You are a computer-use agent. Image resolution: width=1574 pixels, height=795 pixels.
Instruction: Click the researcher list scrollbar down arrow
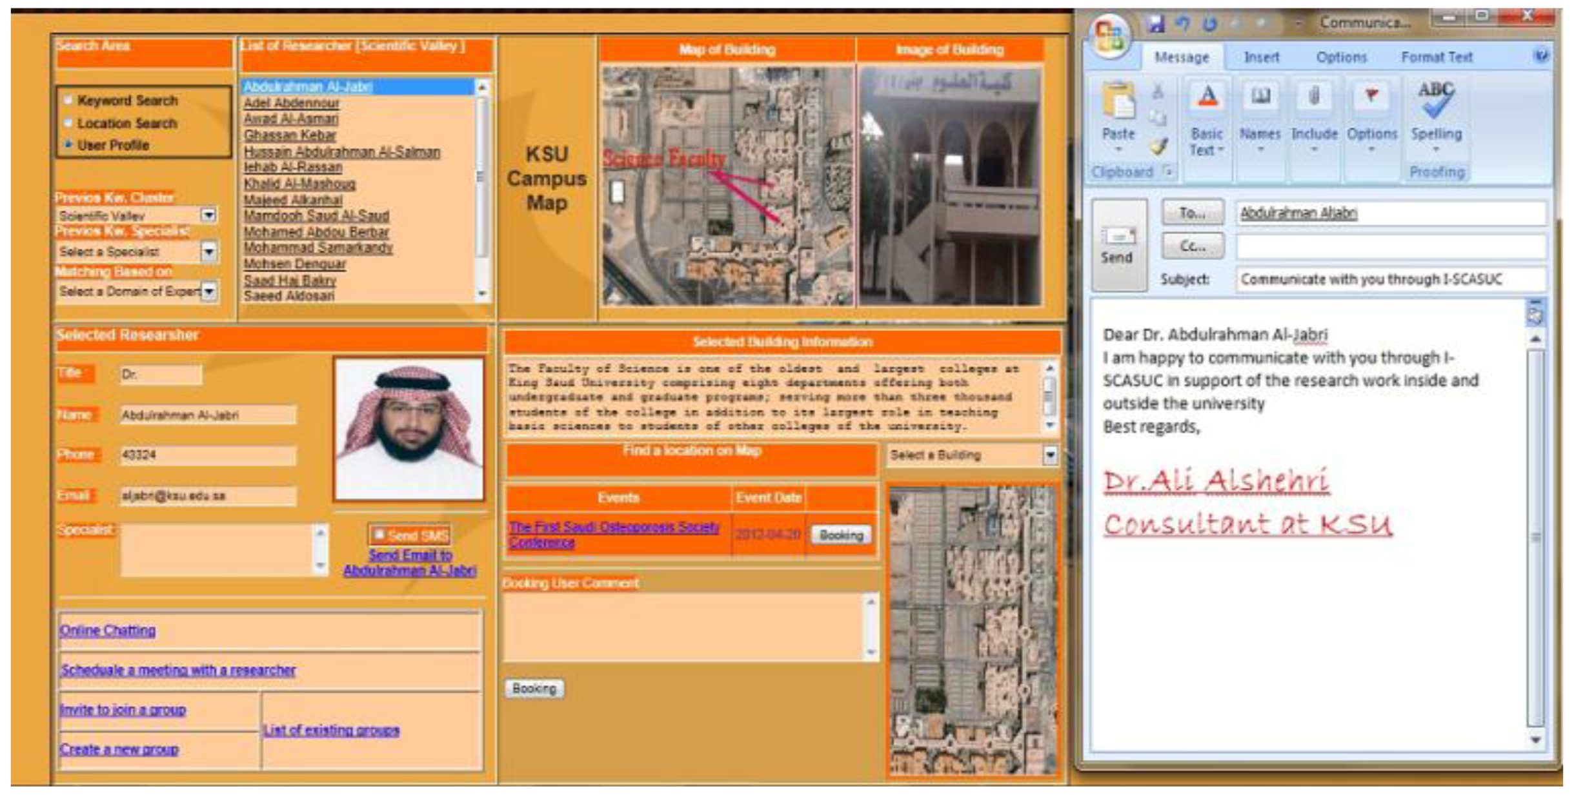point(481,294)
